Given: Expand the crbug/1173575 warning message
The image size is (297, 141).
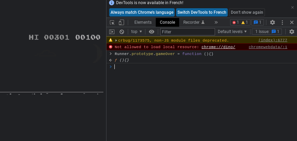Looking at the screenshot, I should 116,40.
